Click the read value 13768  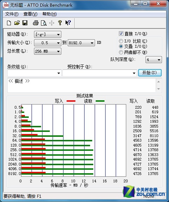[153, 150]
